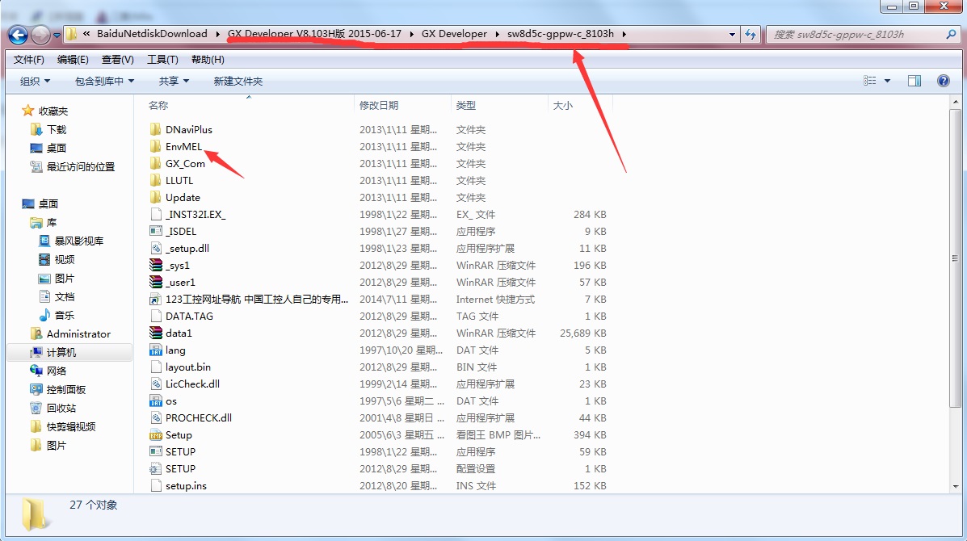Screen dimensions: 967x541
Task: Sort files by clicking the 大小 column header
Action: tap(563, 105)
